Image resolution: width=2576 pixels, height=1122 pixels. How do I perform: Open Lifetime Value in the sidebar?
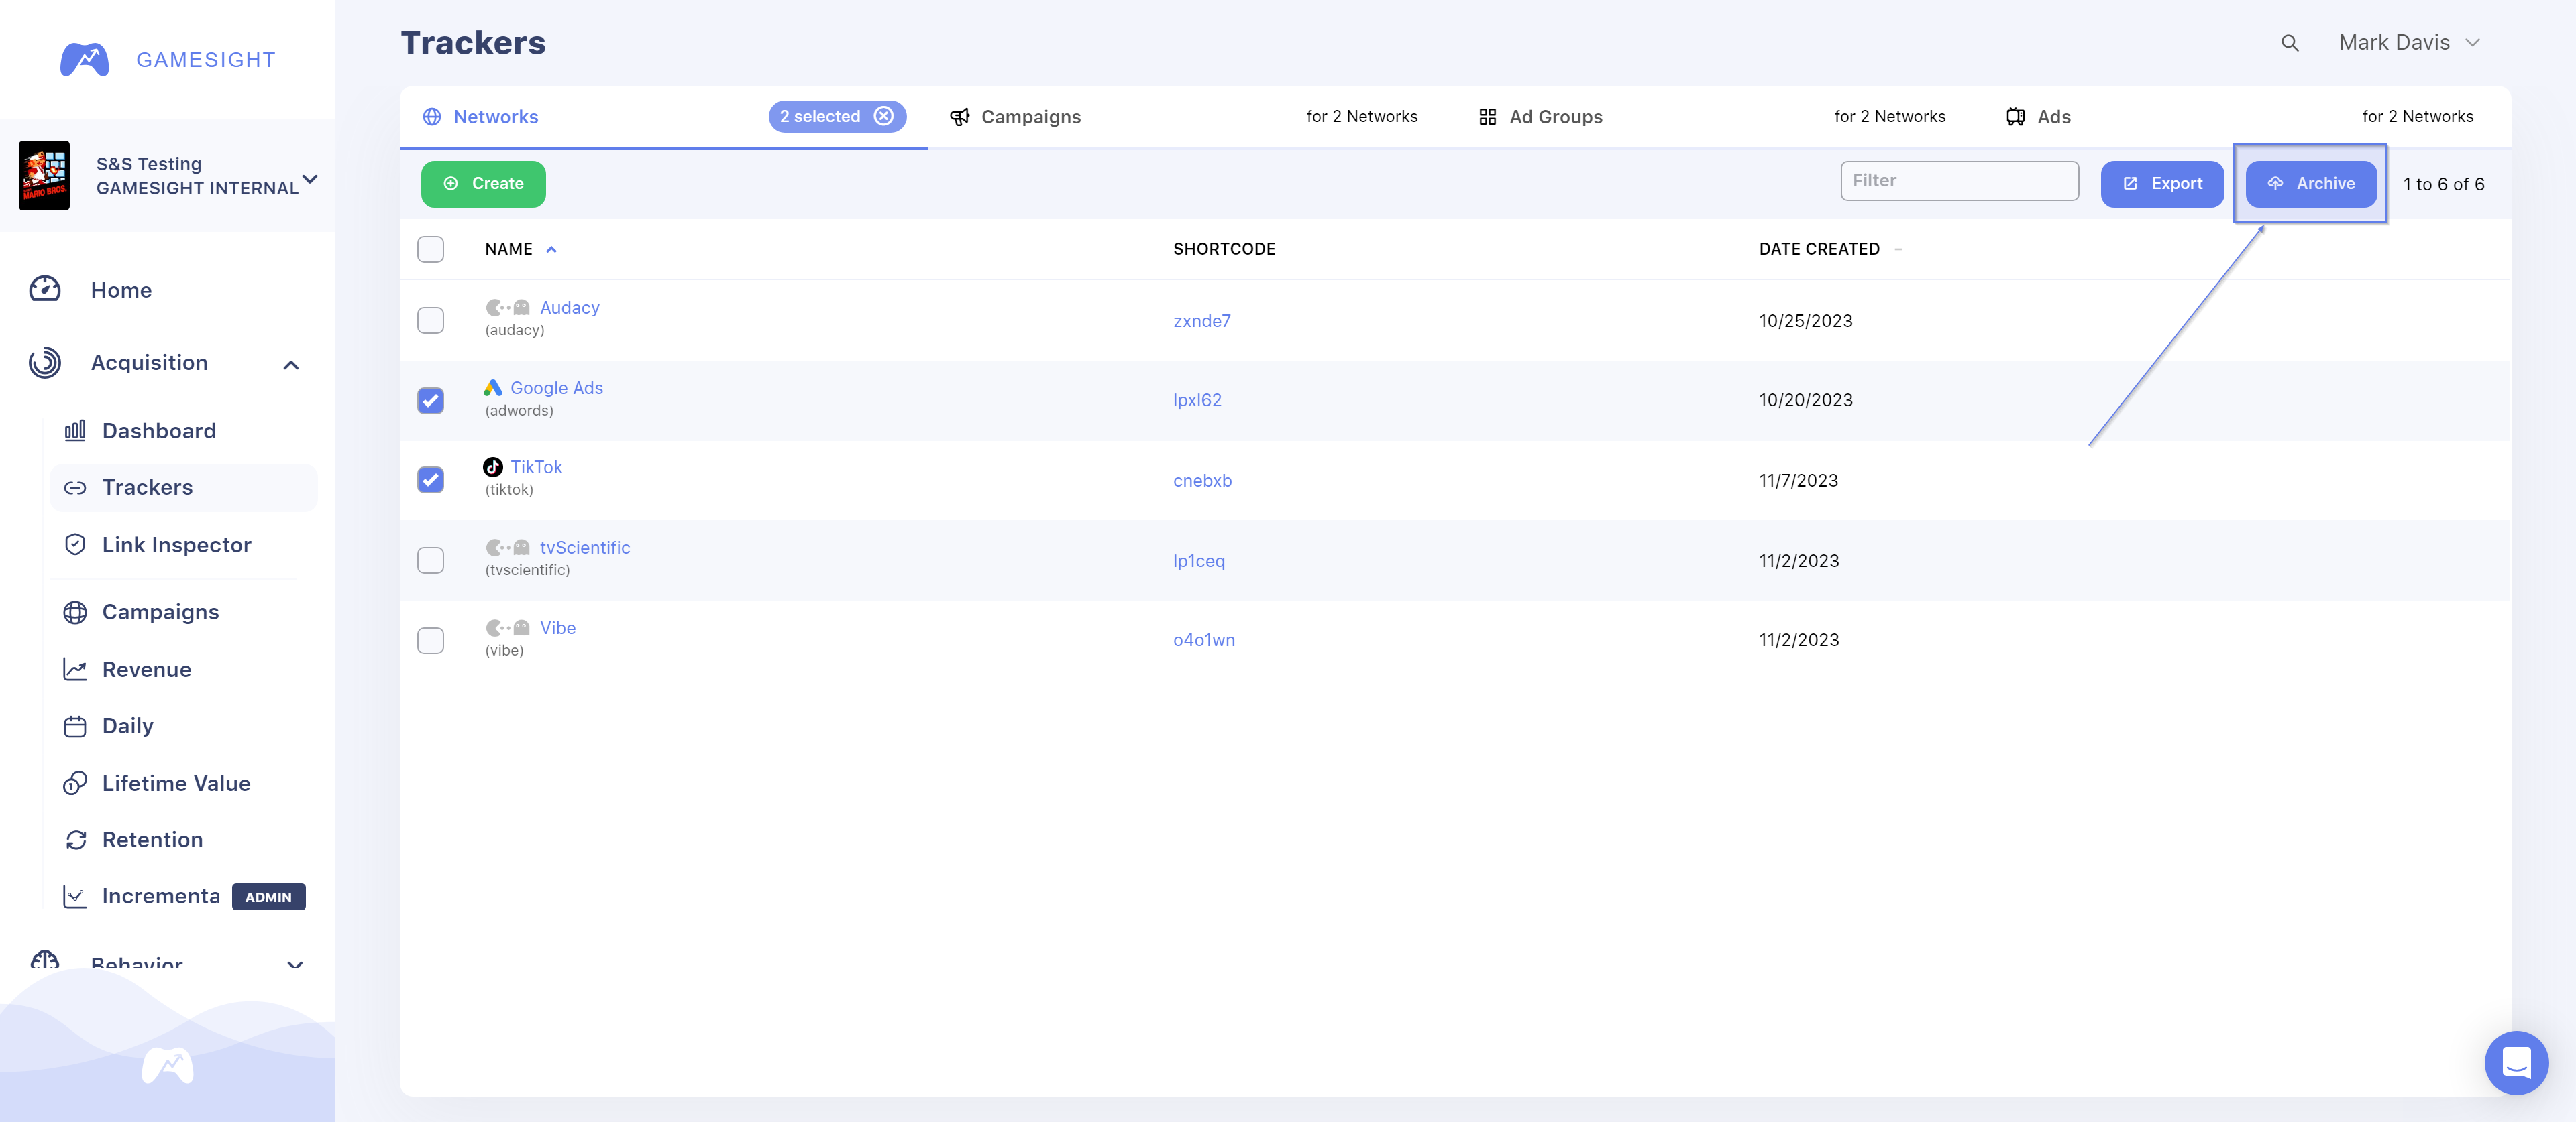(176, 784)
